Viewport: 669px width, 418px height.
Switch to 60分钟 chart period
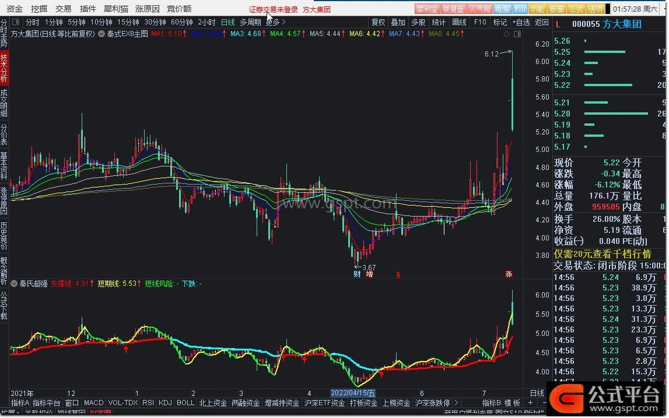182,22
